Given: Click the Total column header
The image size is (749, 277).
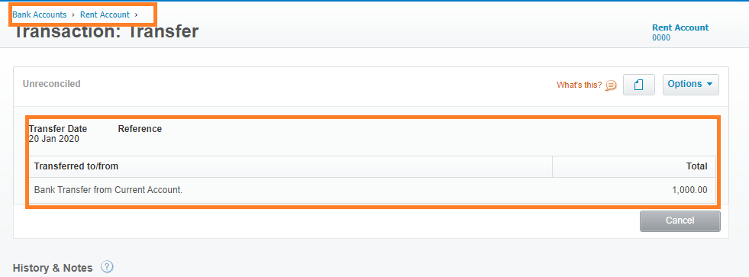Looking at the screenshot, I should click(696, 166).
